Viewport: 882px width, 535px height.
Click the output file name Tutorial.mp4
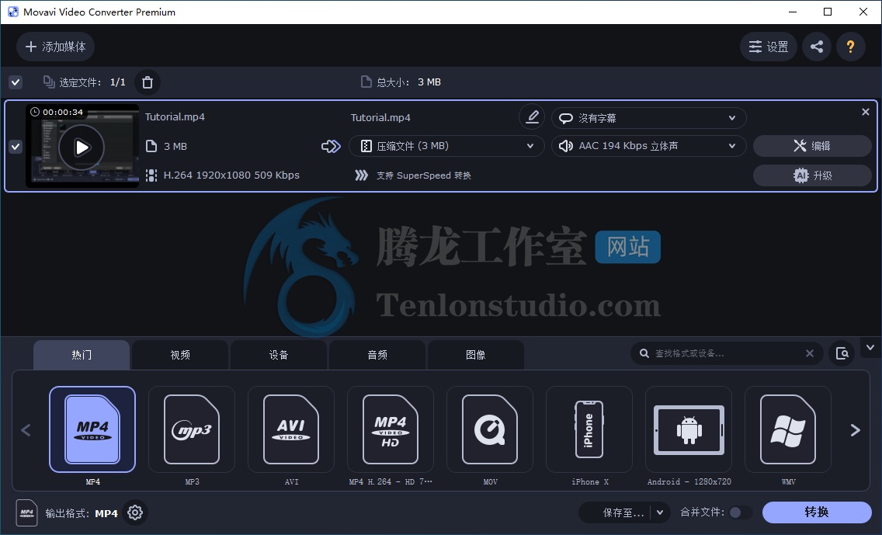click(x=380, y=117)
